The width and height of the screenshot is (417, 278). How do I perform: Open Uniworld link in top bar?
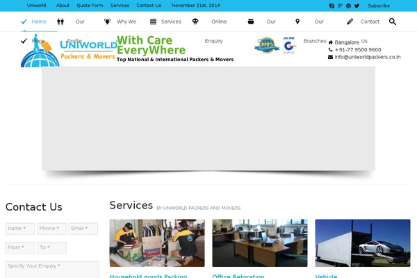point(36,6)
